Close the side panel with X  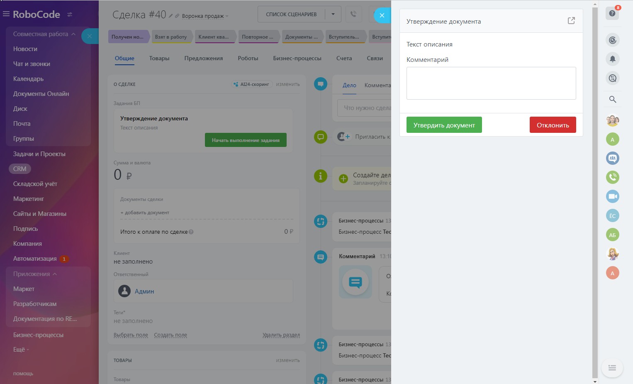click(382, 15)
